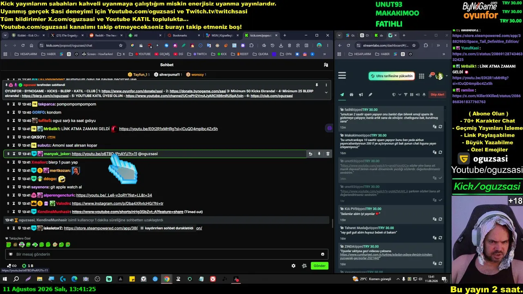Select the Streamlabs megaphone icon tab

pos(361,95)
